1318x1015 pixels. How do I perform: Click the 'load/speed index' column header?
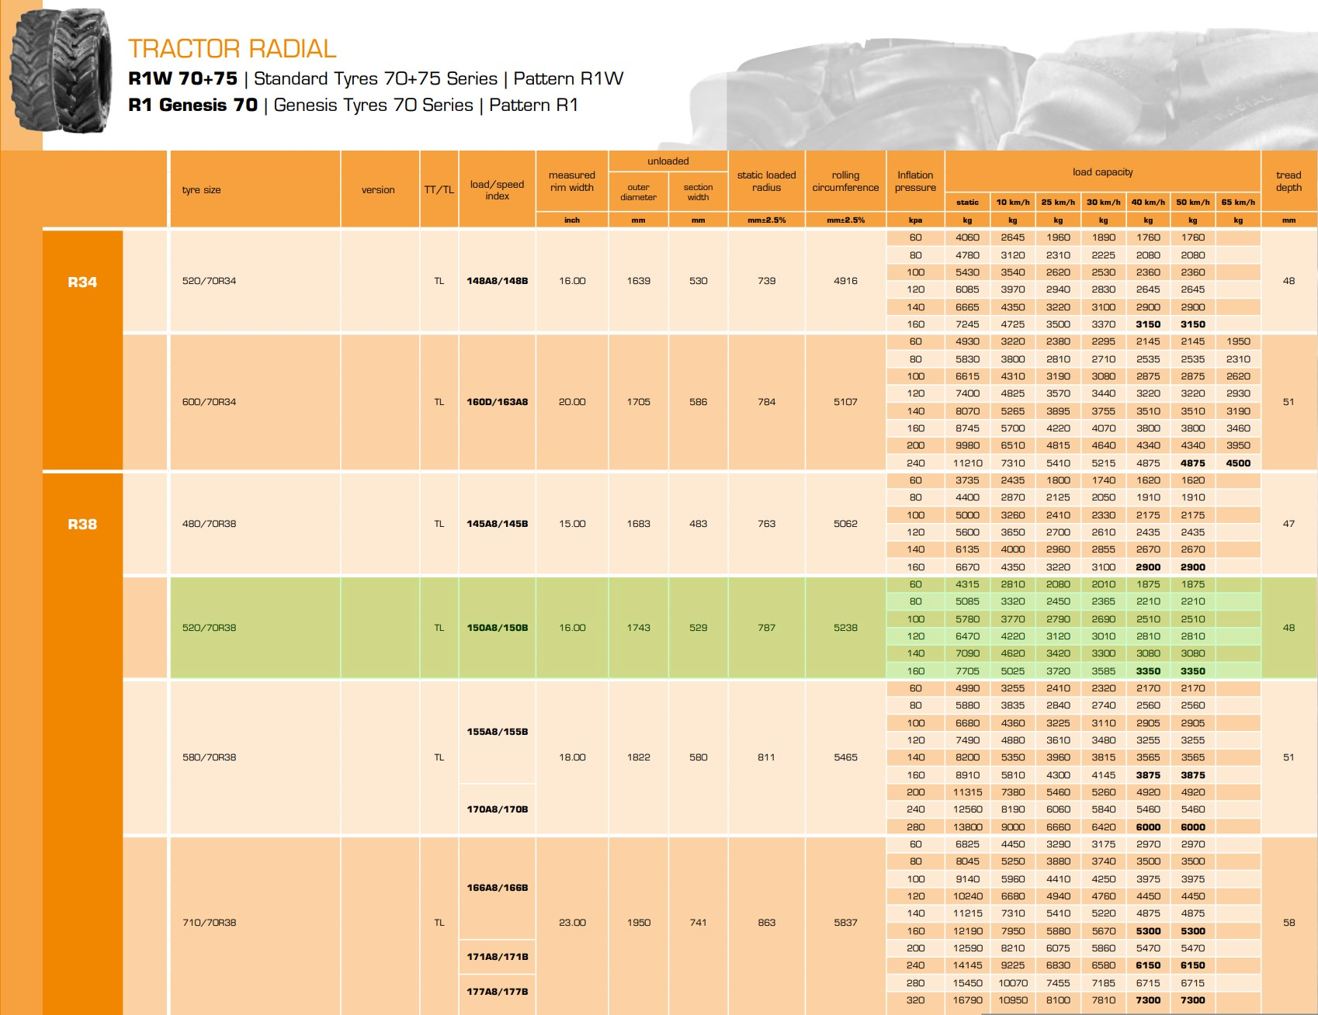click(x=497, y=190)
